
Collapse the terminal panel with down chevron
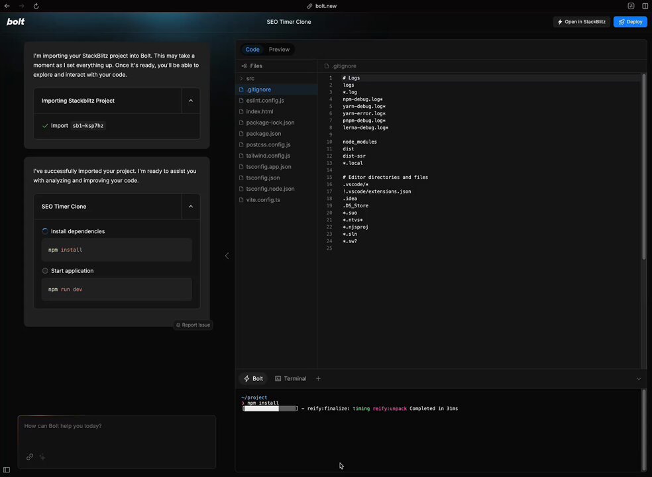pyautogui.click(x=639, y=378)
